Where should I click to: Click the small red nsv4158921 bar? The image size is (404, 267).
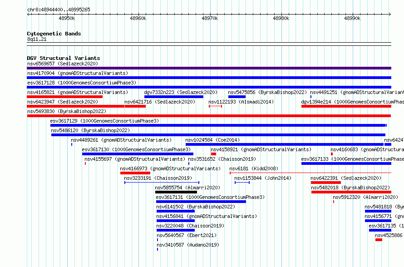pyautogui.click(x=214, y=154)
